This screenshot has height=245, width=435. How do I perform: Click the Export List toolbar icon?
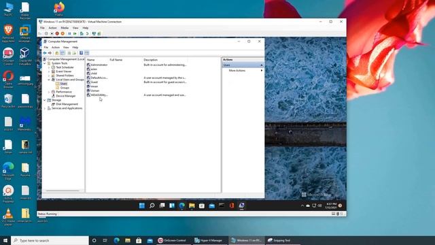click(x=74, y=53)
